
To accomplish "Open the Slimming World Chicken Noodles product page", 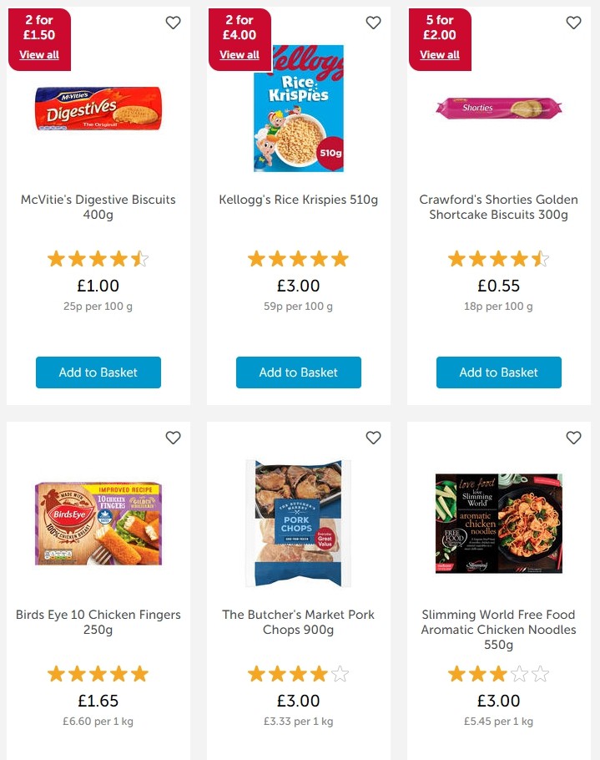I will point(498,629).
